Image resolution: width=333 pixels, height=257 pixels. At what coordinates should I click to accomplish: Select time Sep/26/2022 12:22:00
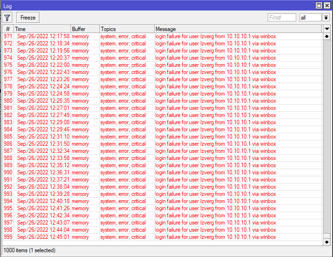(43, 65)
